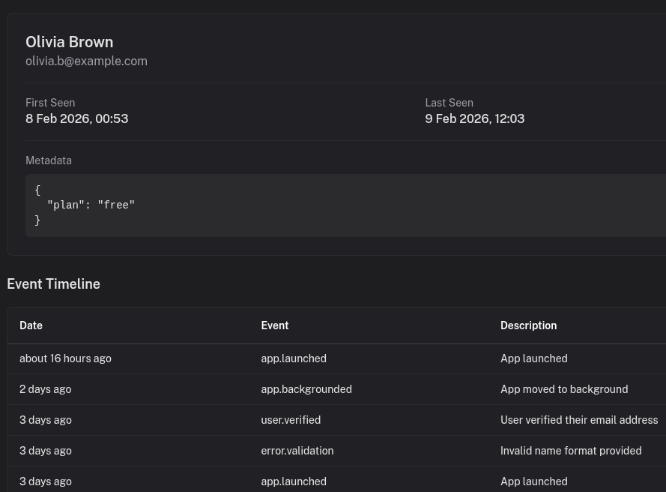Click the Invalid name format provided description
The width and height of the screenshot is (666, 492).
tap(571, 451)
